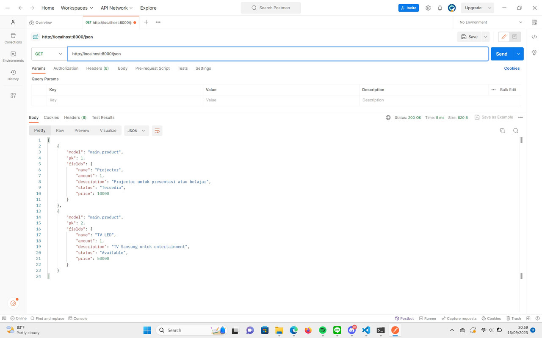Switch to the request Tests tab
542x338 pixels.
(183, 68)
